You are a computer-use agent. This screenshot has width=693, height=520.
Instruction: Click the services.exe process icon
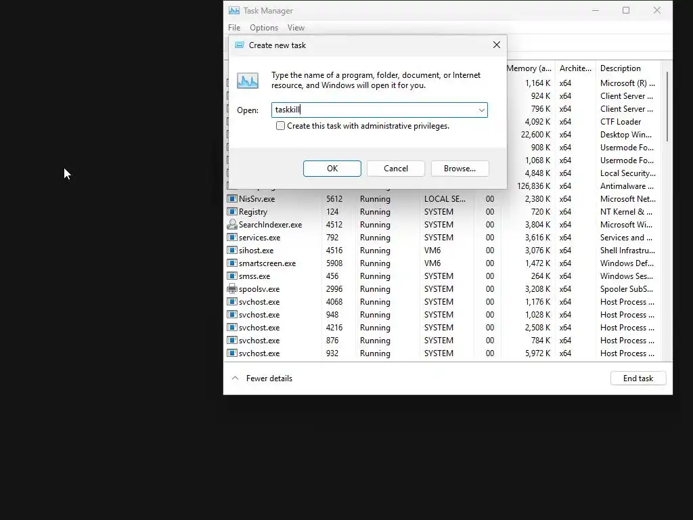coord(232,238)
